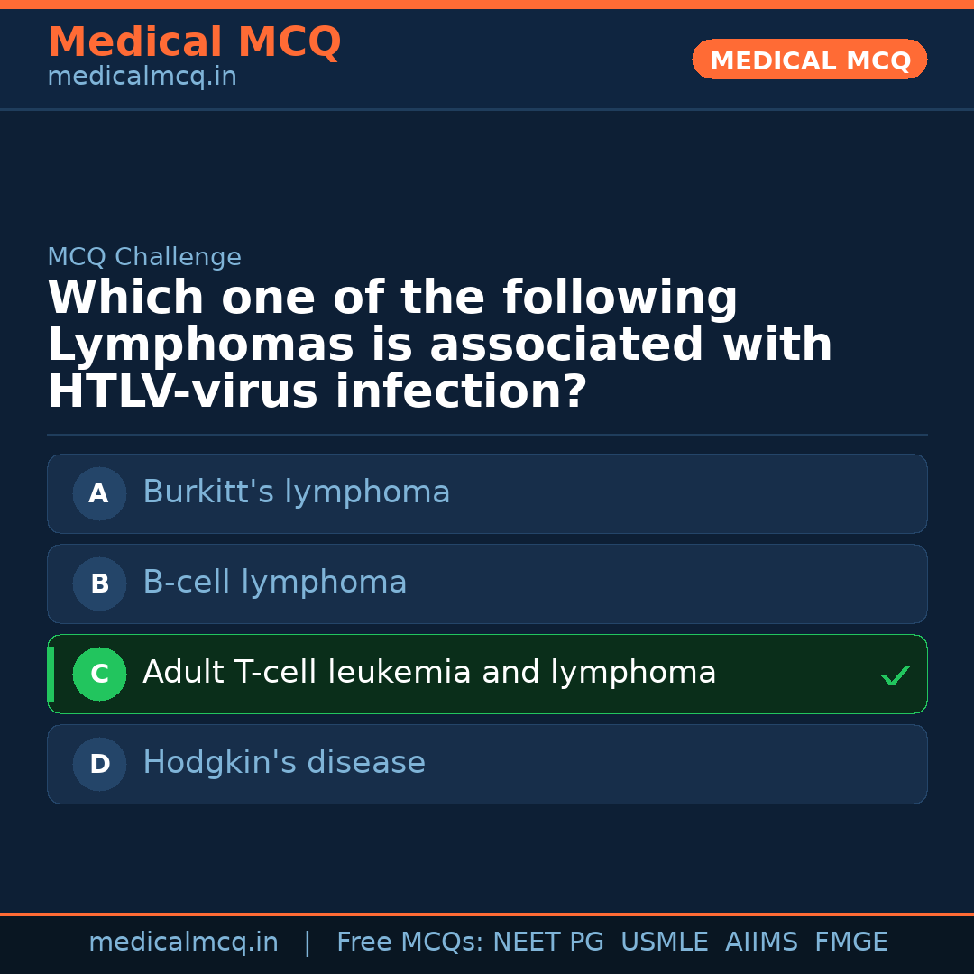The height and width of the screenshot is (974, 974).
Task: Open the Medical MCQ header title
Action: coord(194,42)
